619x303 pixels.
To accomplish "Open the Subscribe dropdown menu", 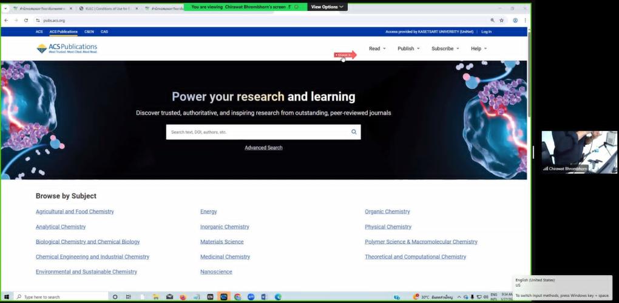I will click(x=445, y=48).
